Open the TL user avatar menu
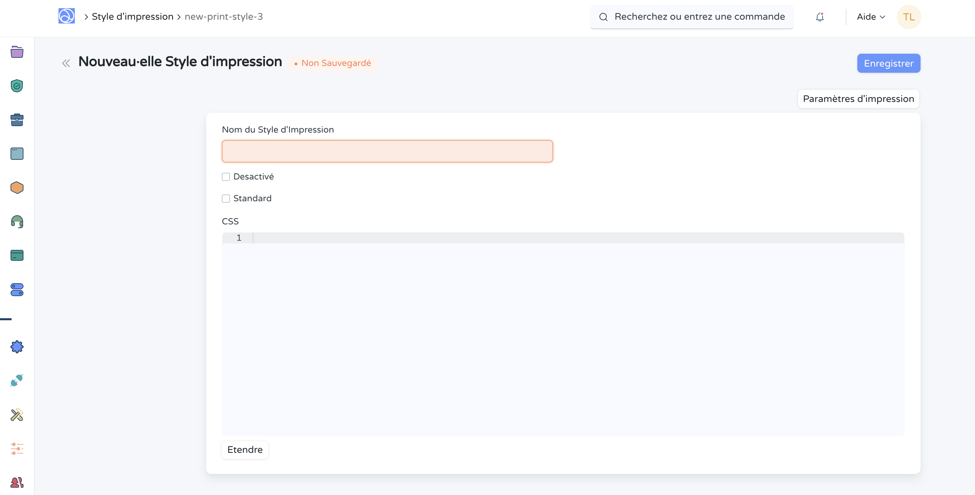Viewport: 975px width, 495px height. tap(908, 17)
